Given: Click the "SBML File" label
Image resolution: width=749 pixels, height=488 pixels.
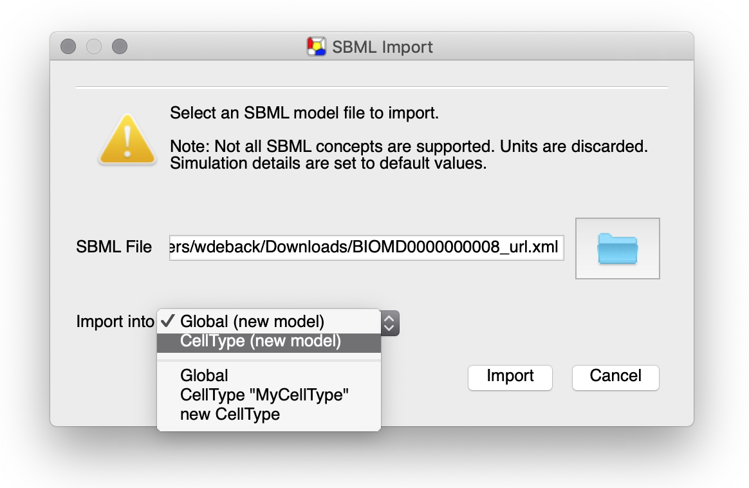Looking at the screenshot, I should coord(114,247).
